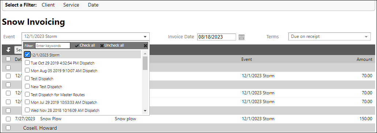Toggle the select-all checkbox in table header
This screenshot has height=133, width=377.
click(8, 59)
